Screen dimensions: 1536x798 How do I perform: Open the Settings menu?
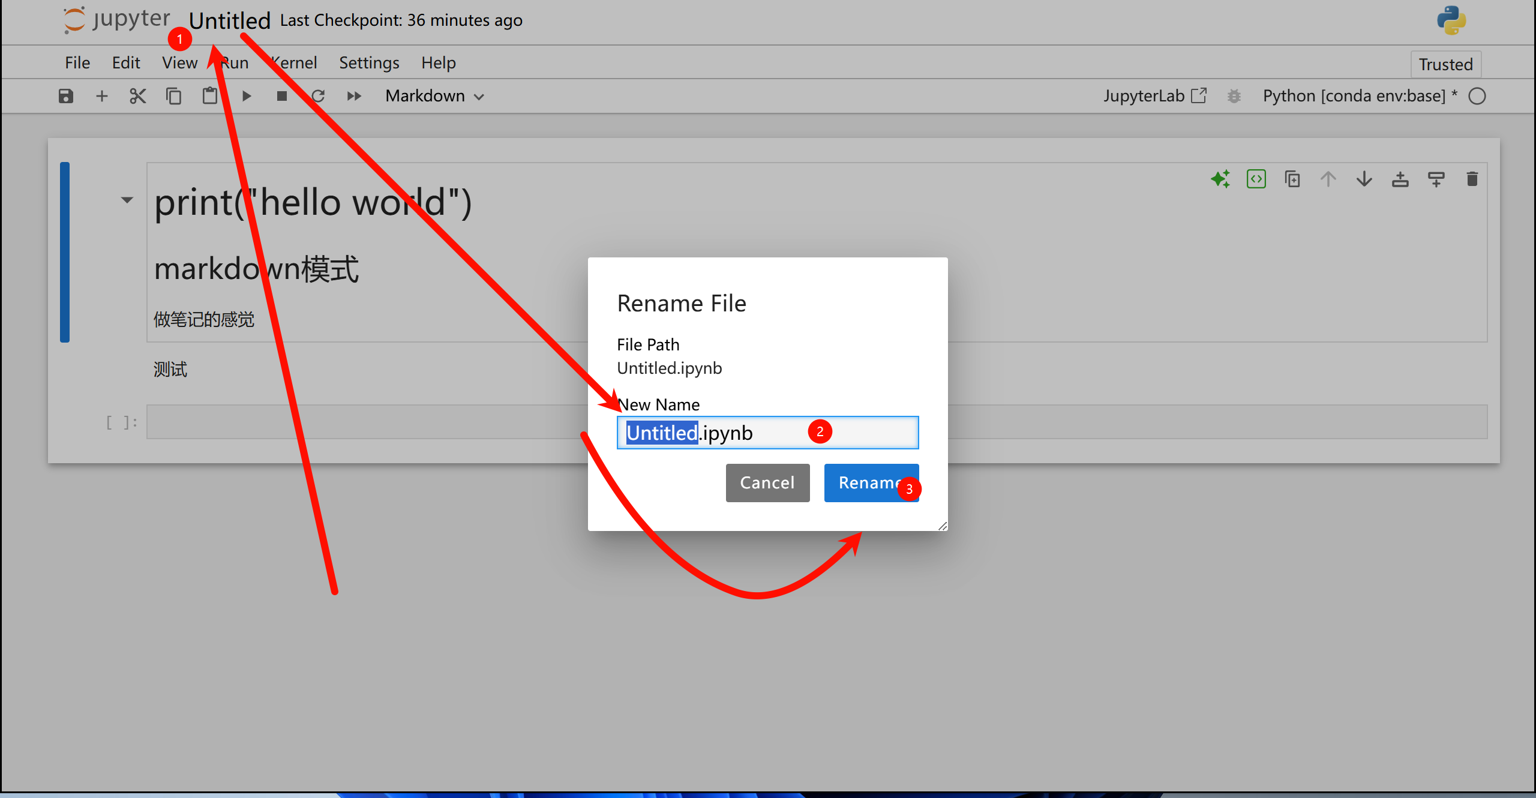(368, 62)
